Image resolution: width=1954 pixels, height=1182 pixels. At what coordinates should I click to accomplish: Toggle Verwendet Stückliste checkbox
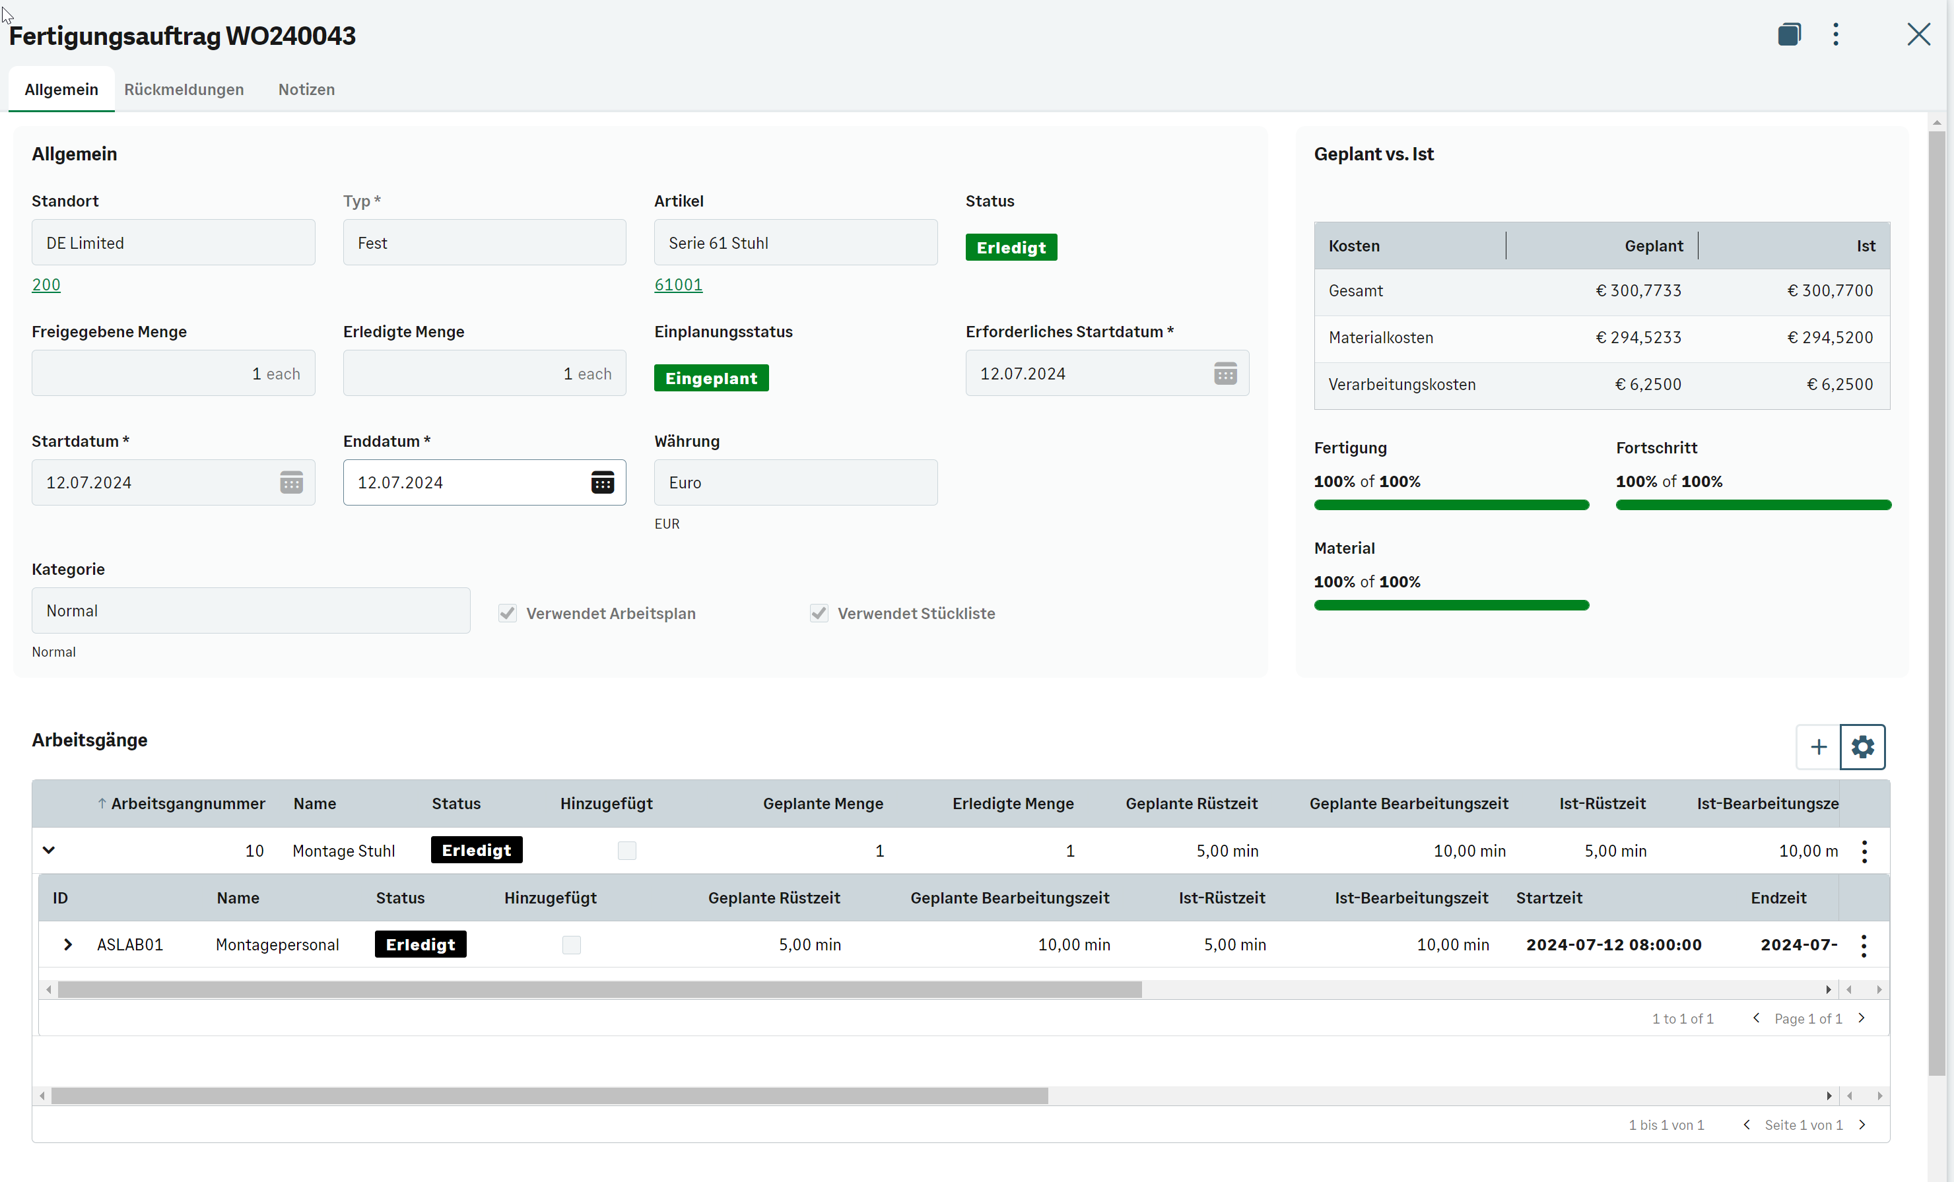pyautogui.click(x=819, y=613)
